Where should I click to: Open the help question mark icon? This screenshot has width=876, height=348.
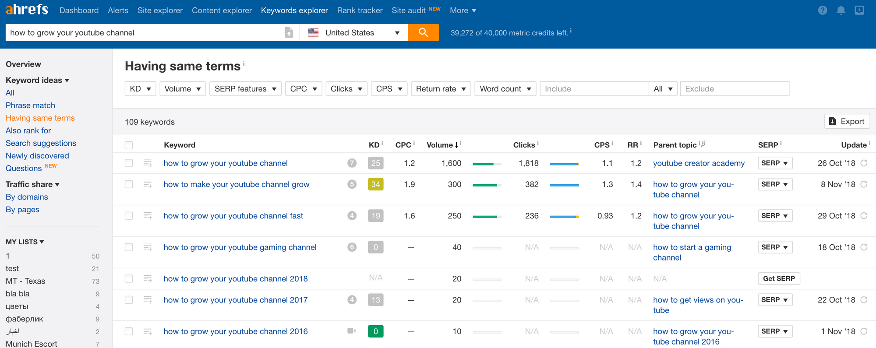pyautogui.click(x=823, y=11)
